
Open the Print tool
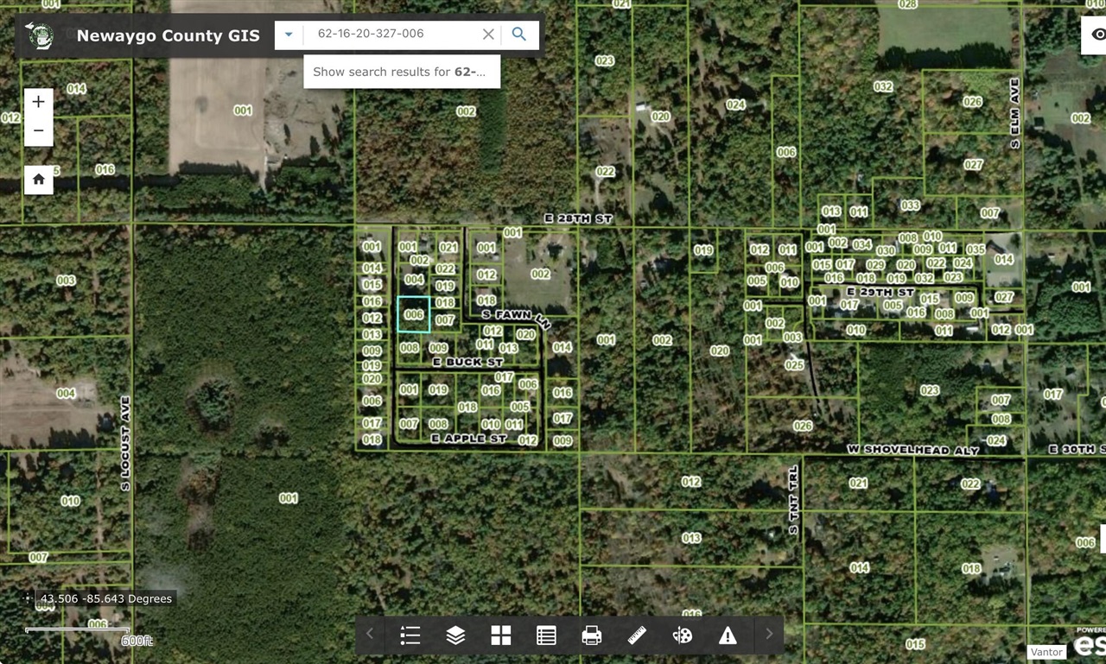click(x=591, y=636)
